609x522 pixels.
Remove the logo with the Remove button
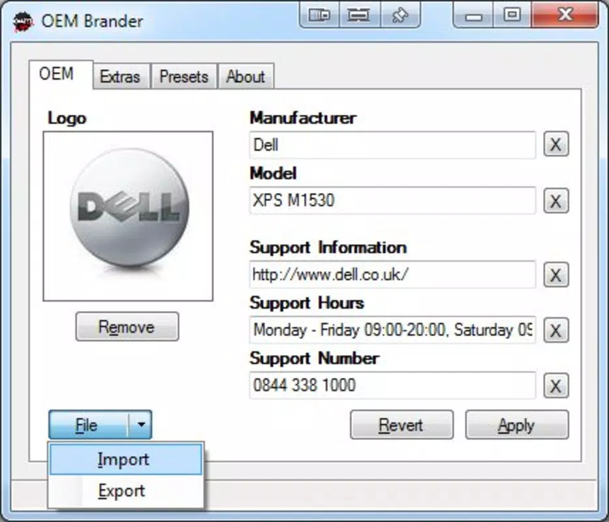click(x=127, y=327)
